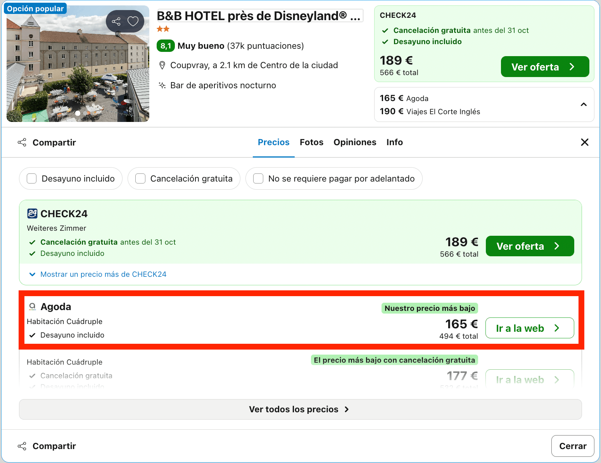The width and height of the screenshot is (601, 463).
Task: Click the two-star rating icons
Action: (x=163, y=29)
